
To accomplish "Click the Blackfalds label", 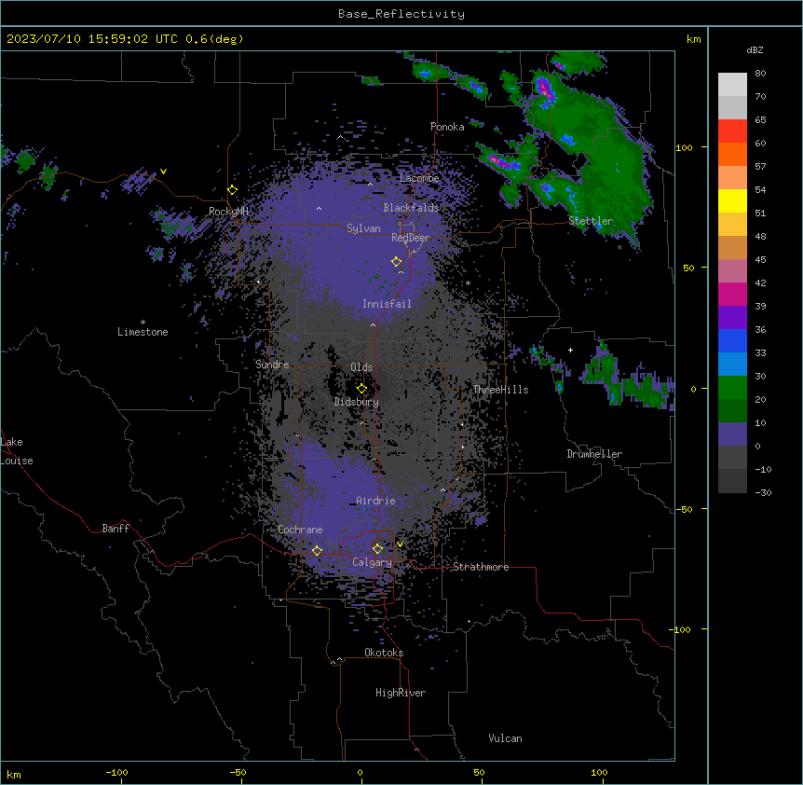I will click(411, 208).
